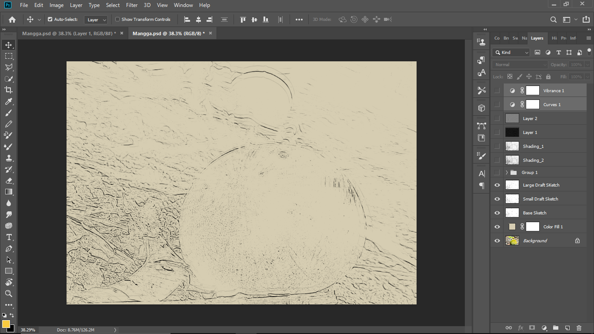Open the Auto-Select Layer dropdown
This screenshot has height=334, width=594.
tap(97, 20)
